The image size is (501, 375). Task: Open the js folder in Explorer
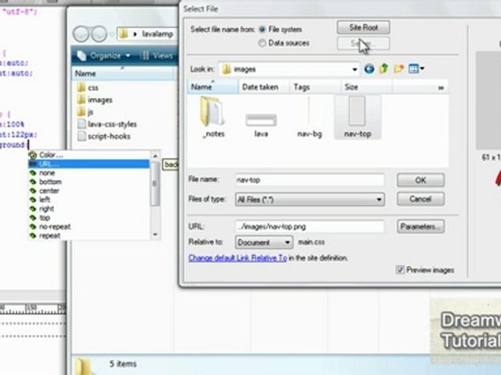(85, 112)
